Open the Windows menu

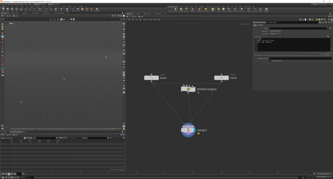(21, 4)
